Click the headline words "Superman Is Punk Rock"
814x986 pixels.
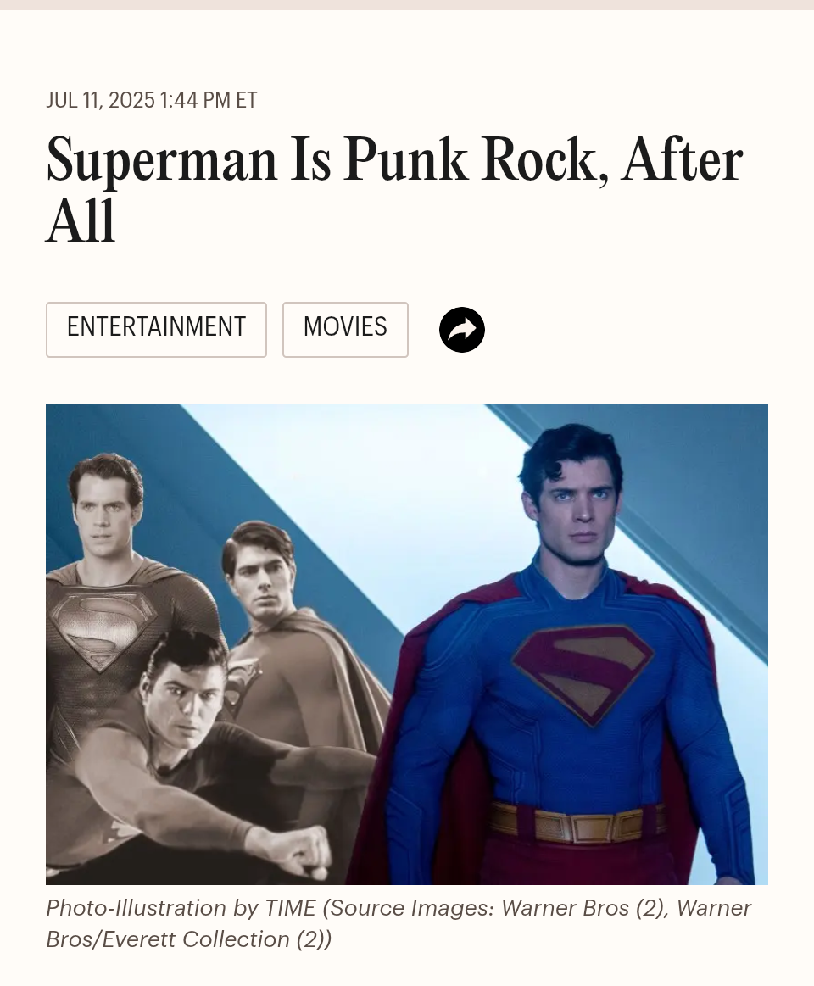coord(321,159)
